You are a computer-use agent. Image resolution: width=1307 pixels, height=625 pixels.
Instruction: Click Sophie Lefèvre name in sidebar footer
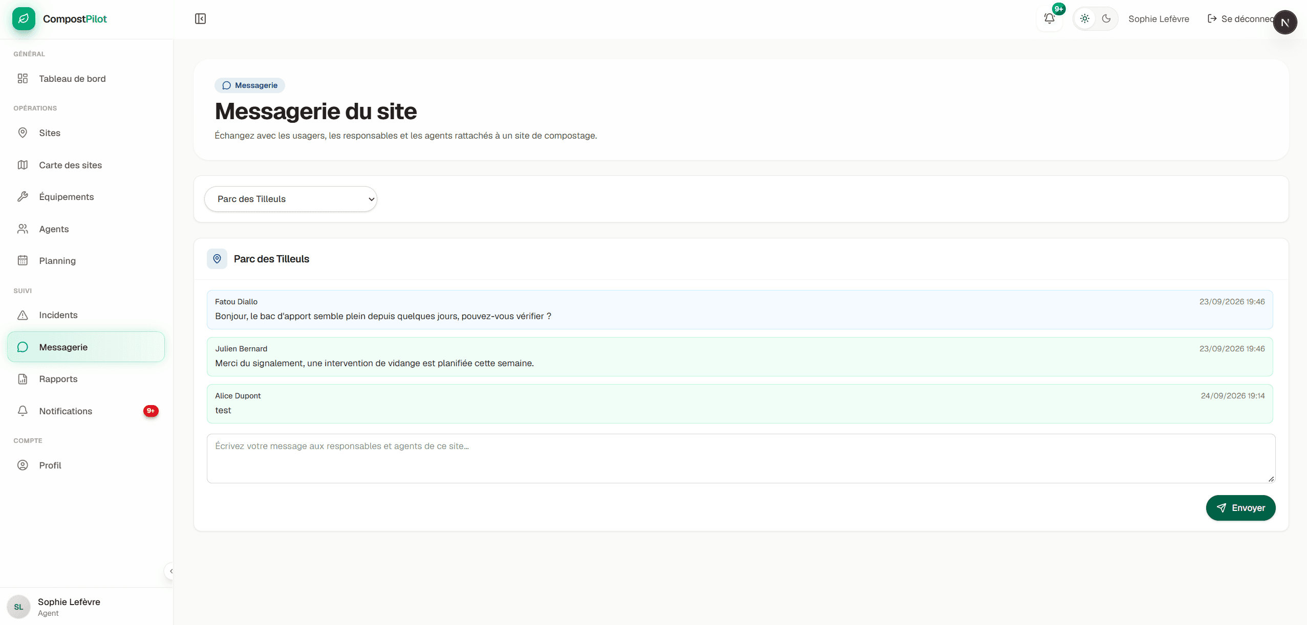[69, 602]
